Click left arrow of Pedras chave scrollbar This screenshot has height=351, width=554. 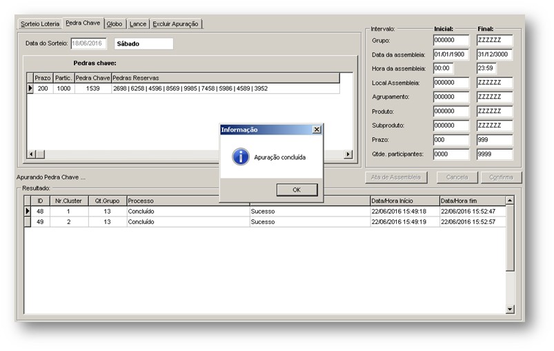[x=32, y=154]
